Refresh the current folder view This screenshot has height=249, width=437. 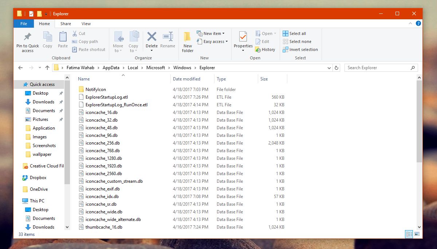[x=337, y=68]
